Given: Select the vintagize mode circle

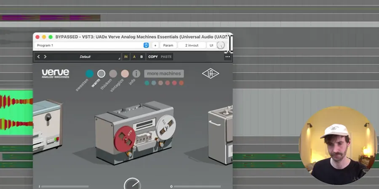Looking at the screenshot, I should point(125,74).
